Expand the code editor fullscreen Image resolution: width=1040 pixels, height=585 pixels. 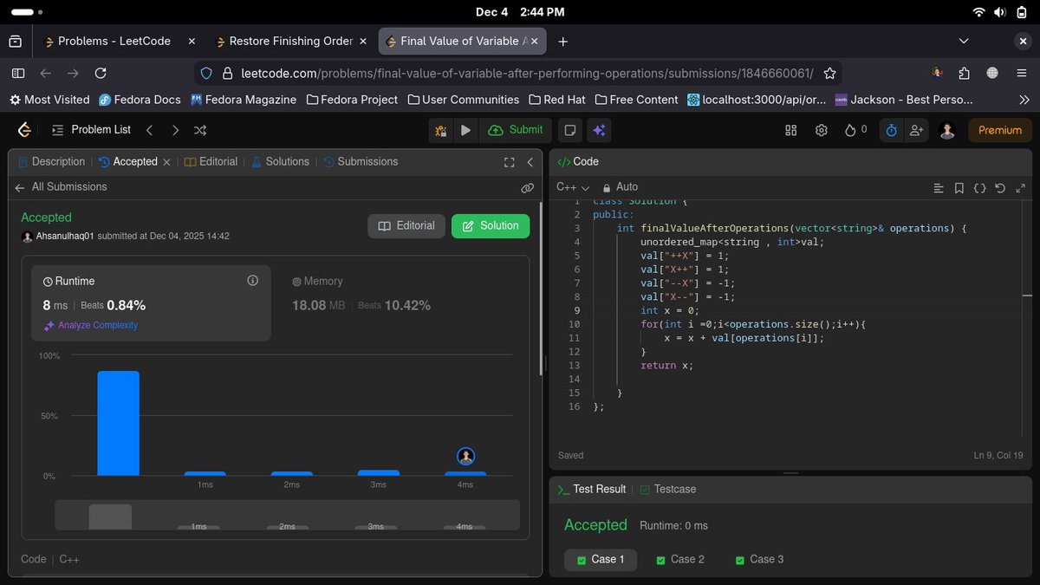1020,187
